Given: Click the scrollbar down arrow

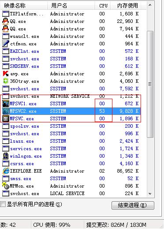Looking at the screenshot, I should pyautogui.click(x=150, y=194).
